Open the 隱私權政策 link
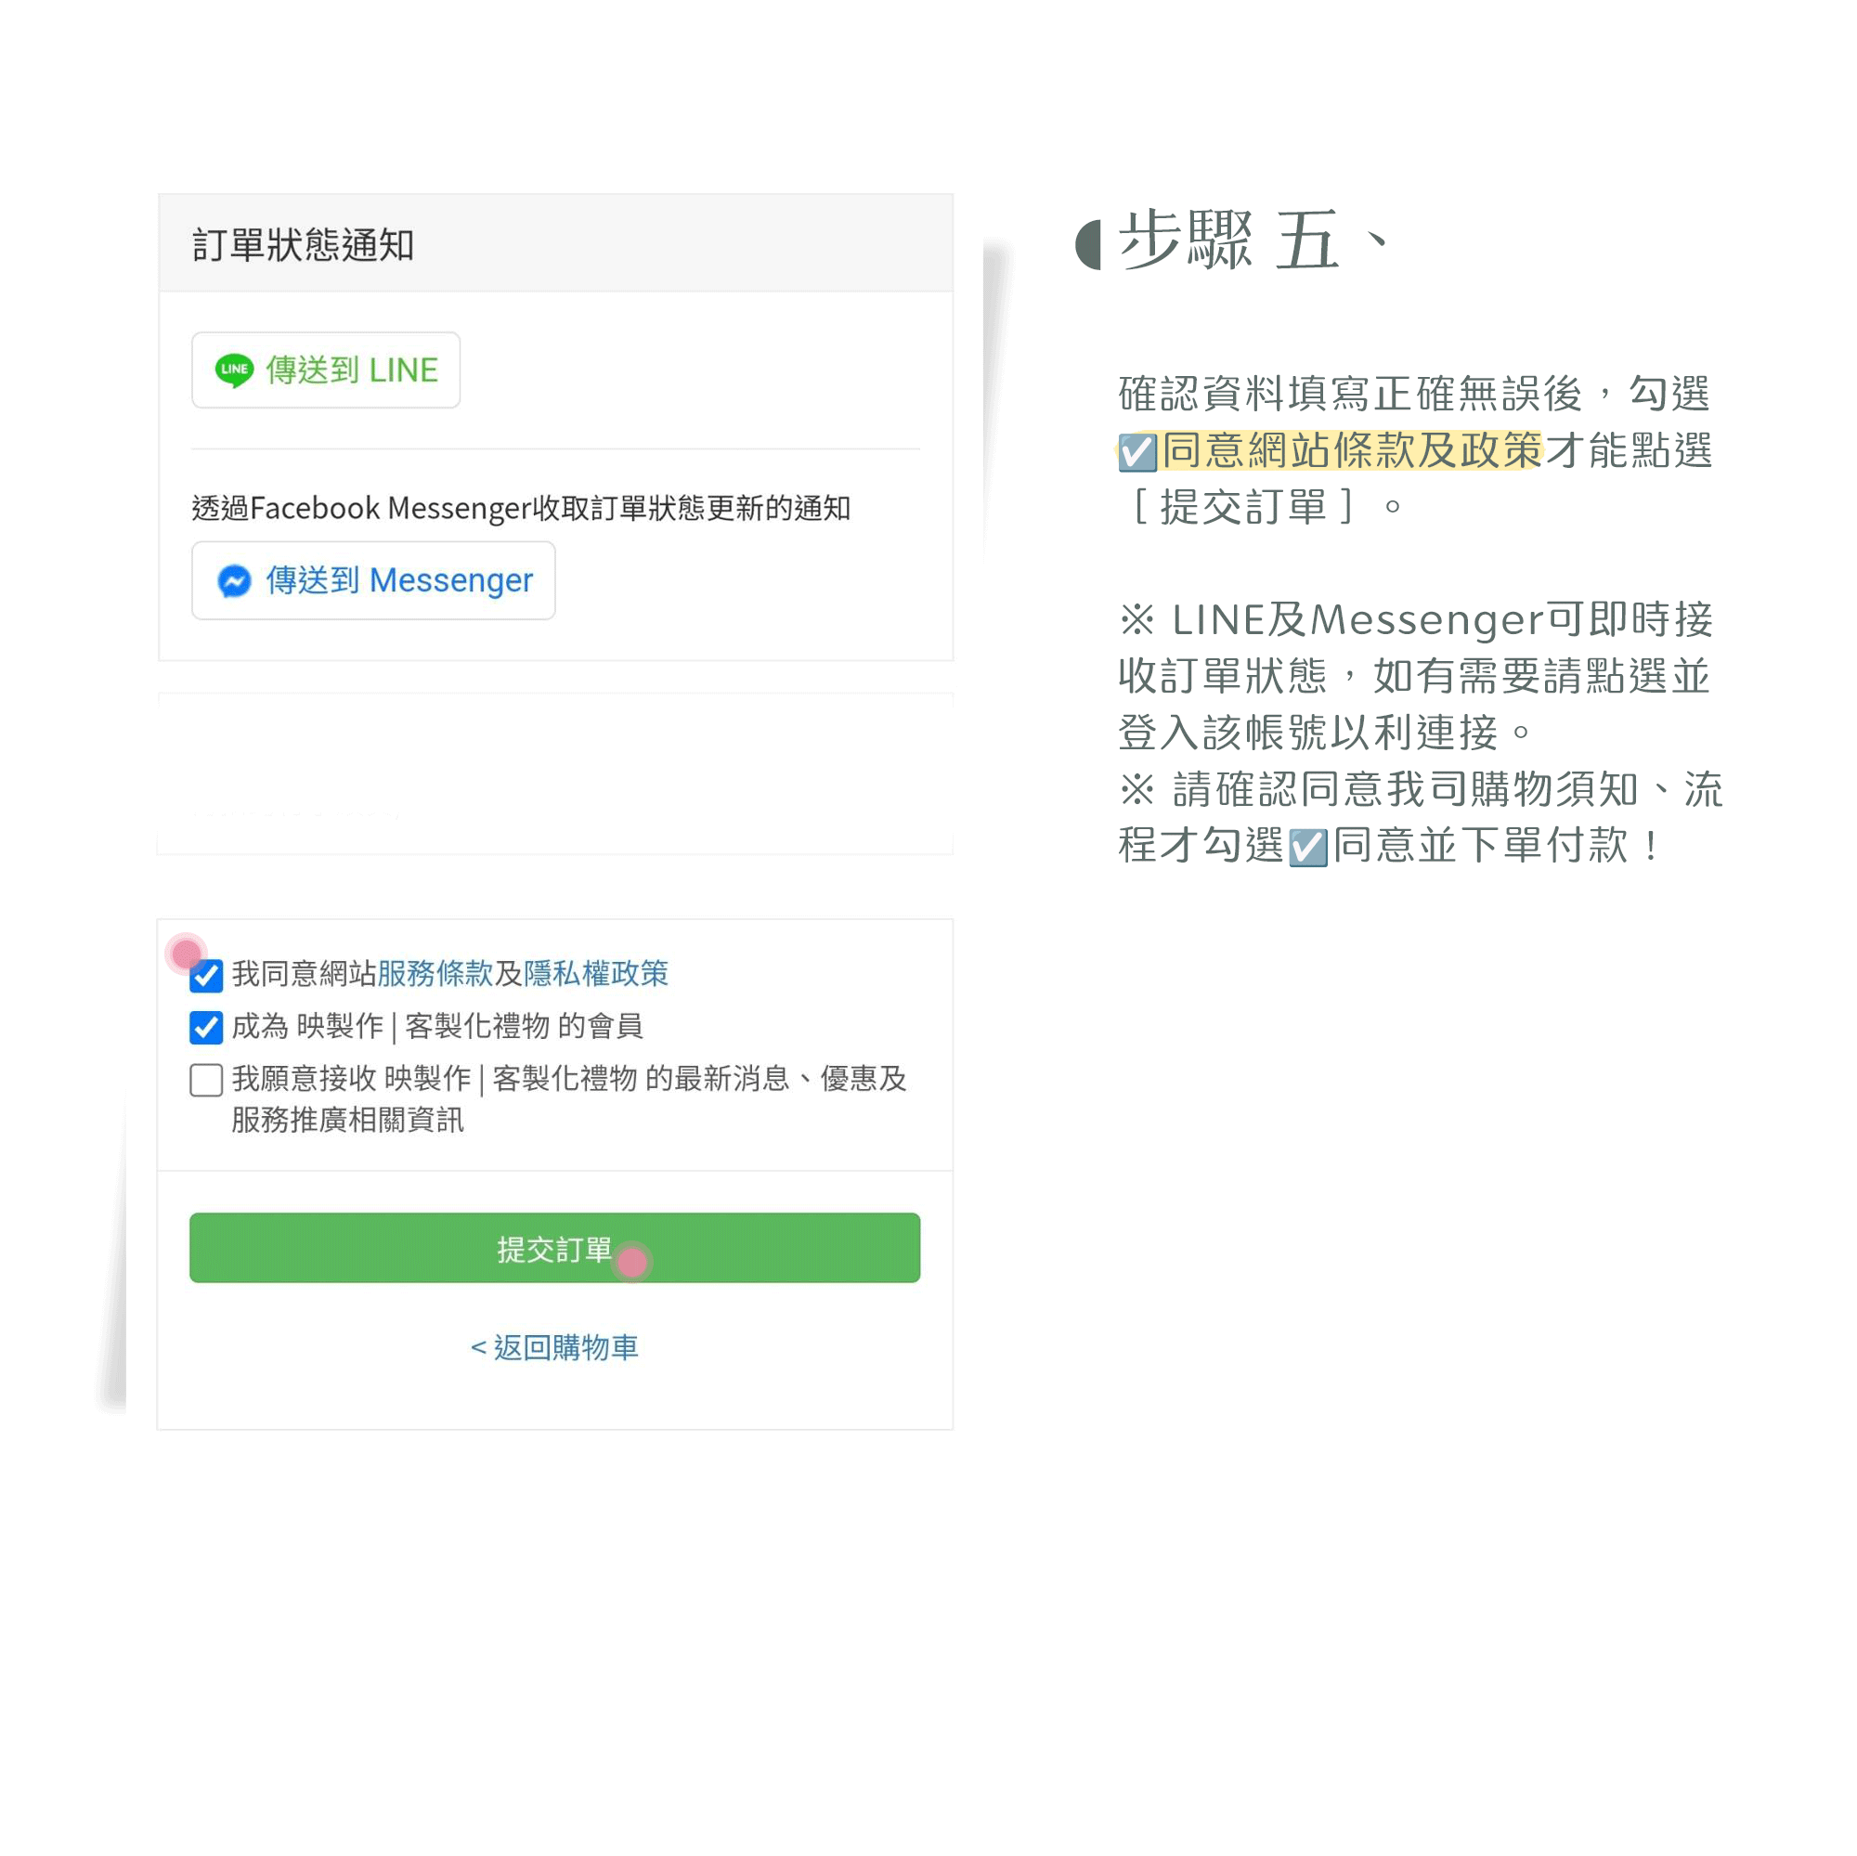 click(x=596, y=974)
